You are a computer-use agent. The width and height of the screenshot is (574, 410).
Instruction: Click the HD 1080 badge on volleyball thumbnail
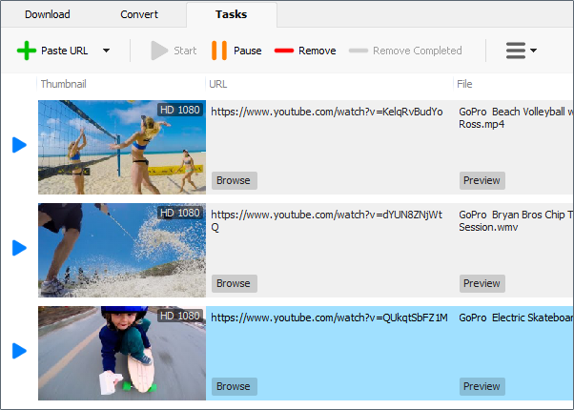click(180, 110)
